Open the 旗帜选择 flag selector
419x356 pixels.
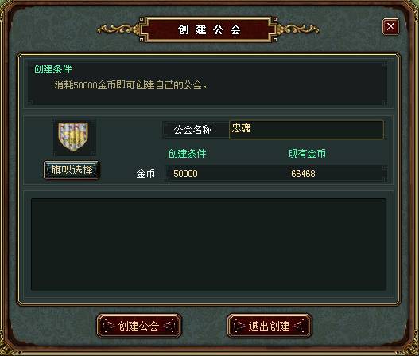tap(72, 170)
